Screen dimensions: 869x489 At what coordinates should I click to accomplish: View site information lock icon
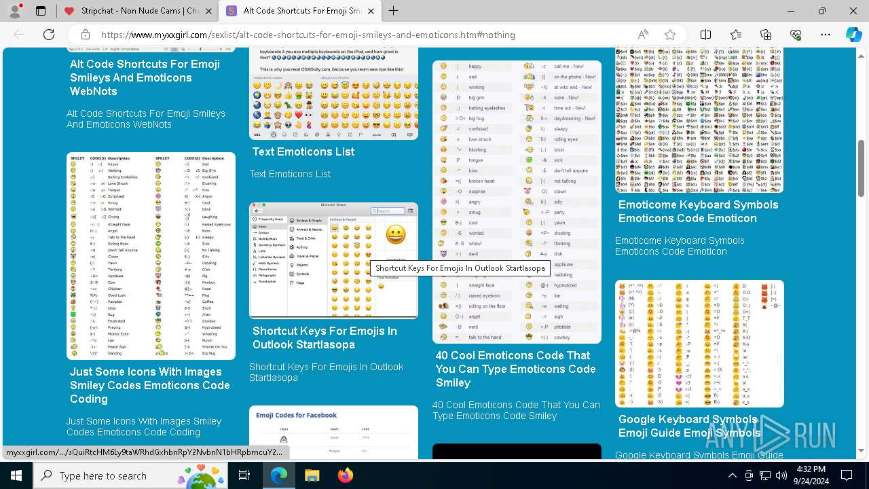point(86,35)
